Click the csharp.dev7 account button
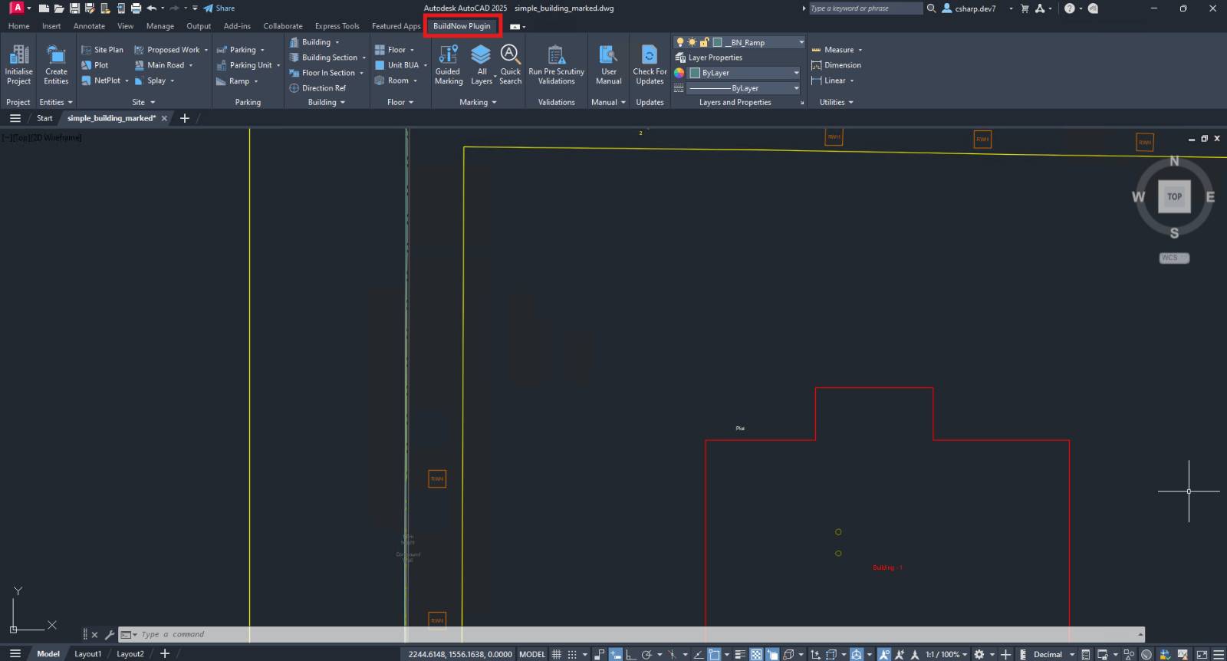The image size is (1227, 661). [x=970, y=8]
